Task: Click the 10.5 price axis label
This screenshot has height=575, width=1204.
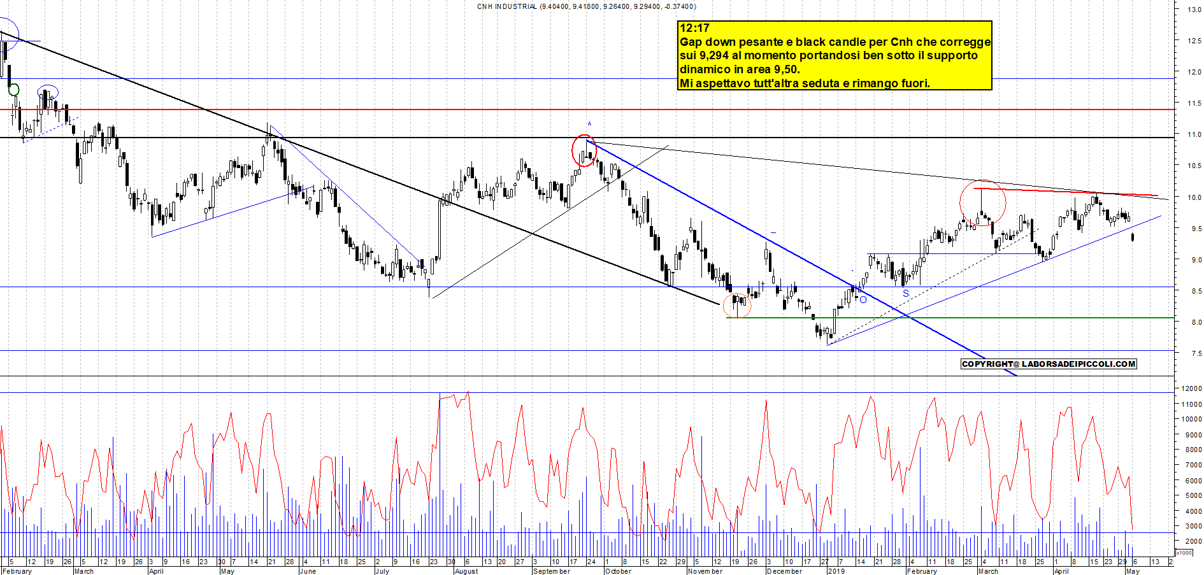Action: 1194,166
